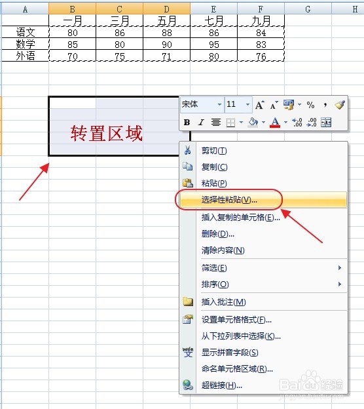Expand the 筛选(E) submenu arrow
364x409 pixels.
[x=340, y=267]
